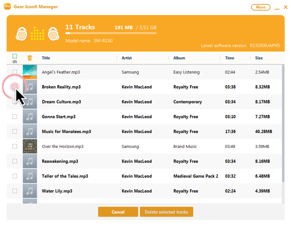Check the Angel's Feather.mp3 checkbox
Screen dimensions: 291x226
[x=15, y=72]
